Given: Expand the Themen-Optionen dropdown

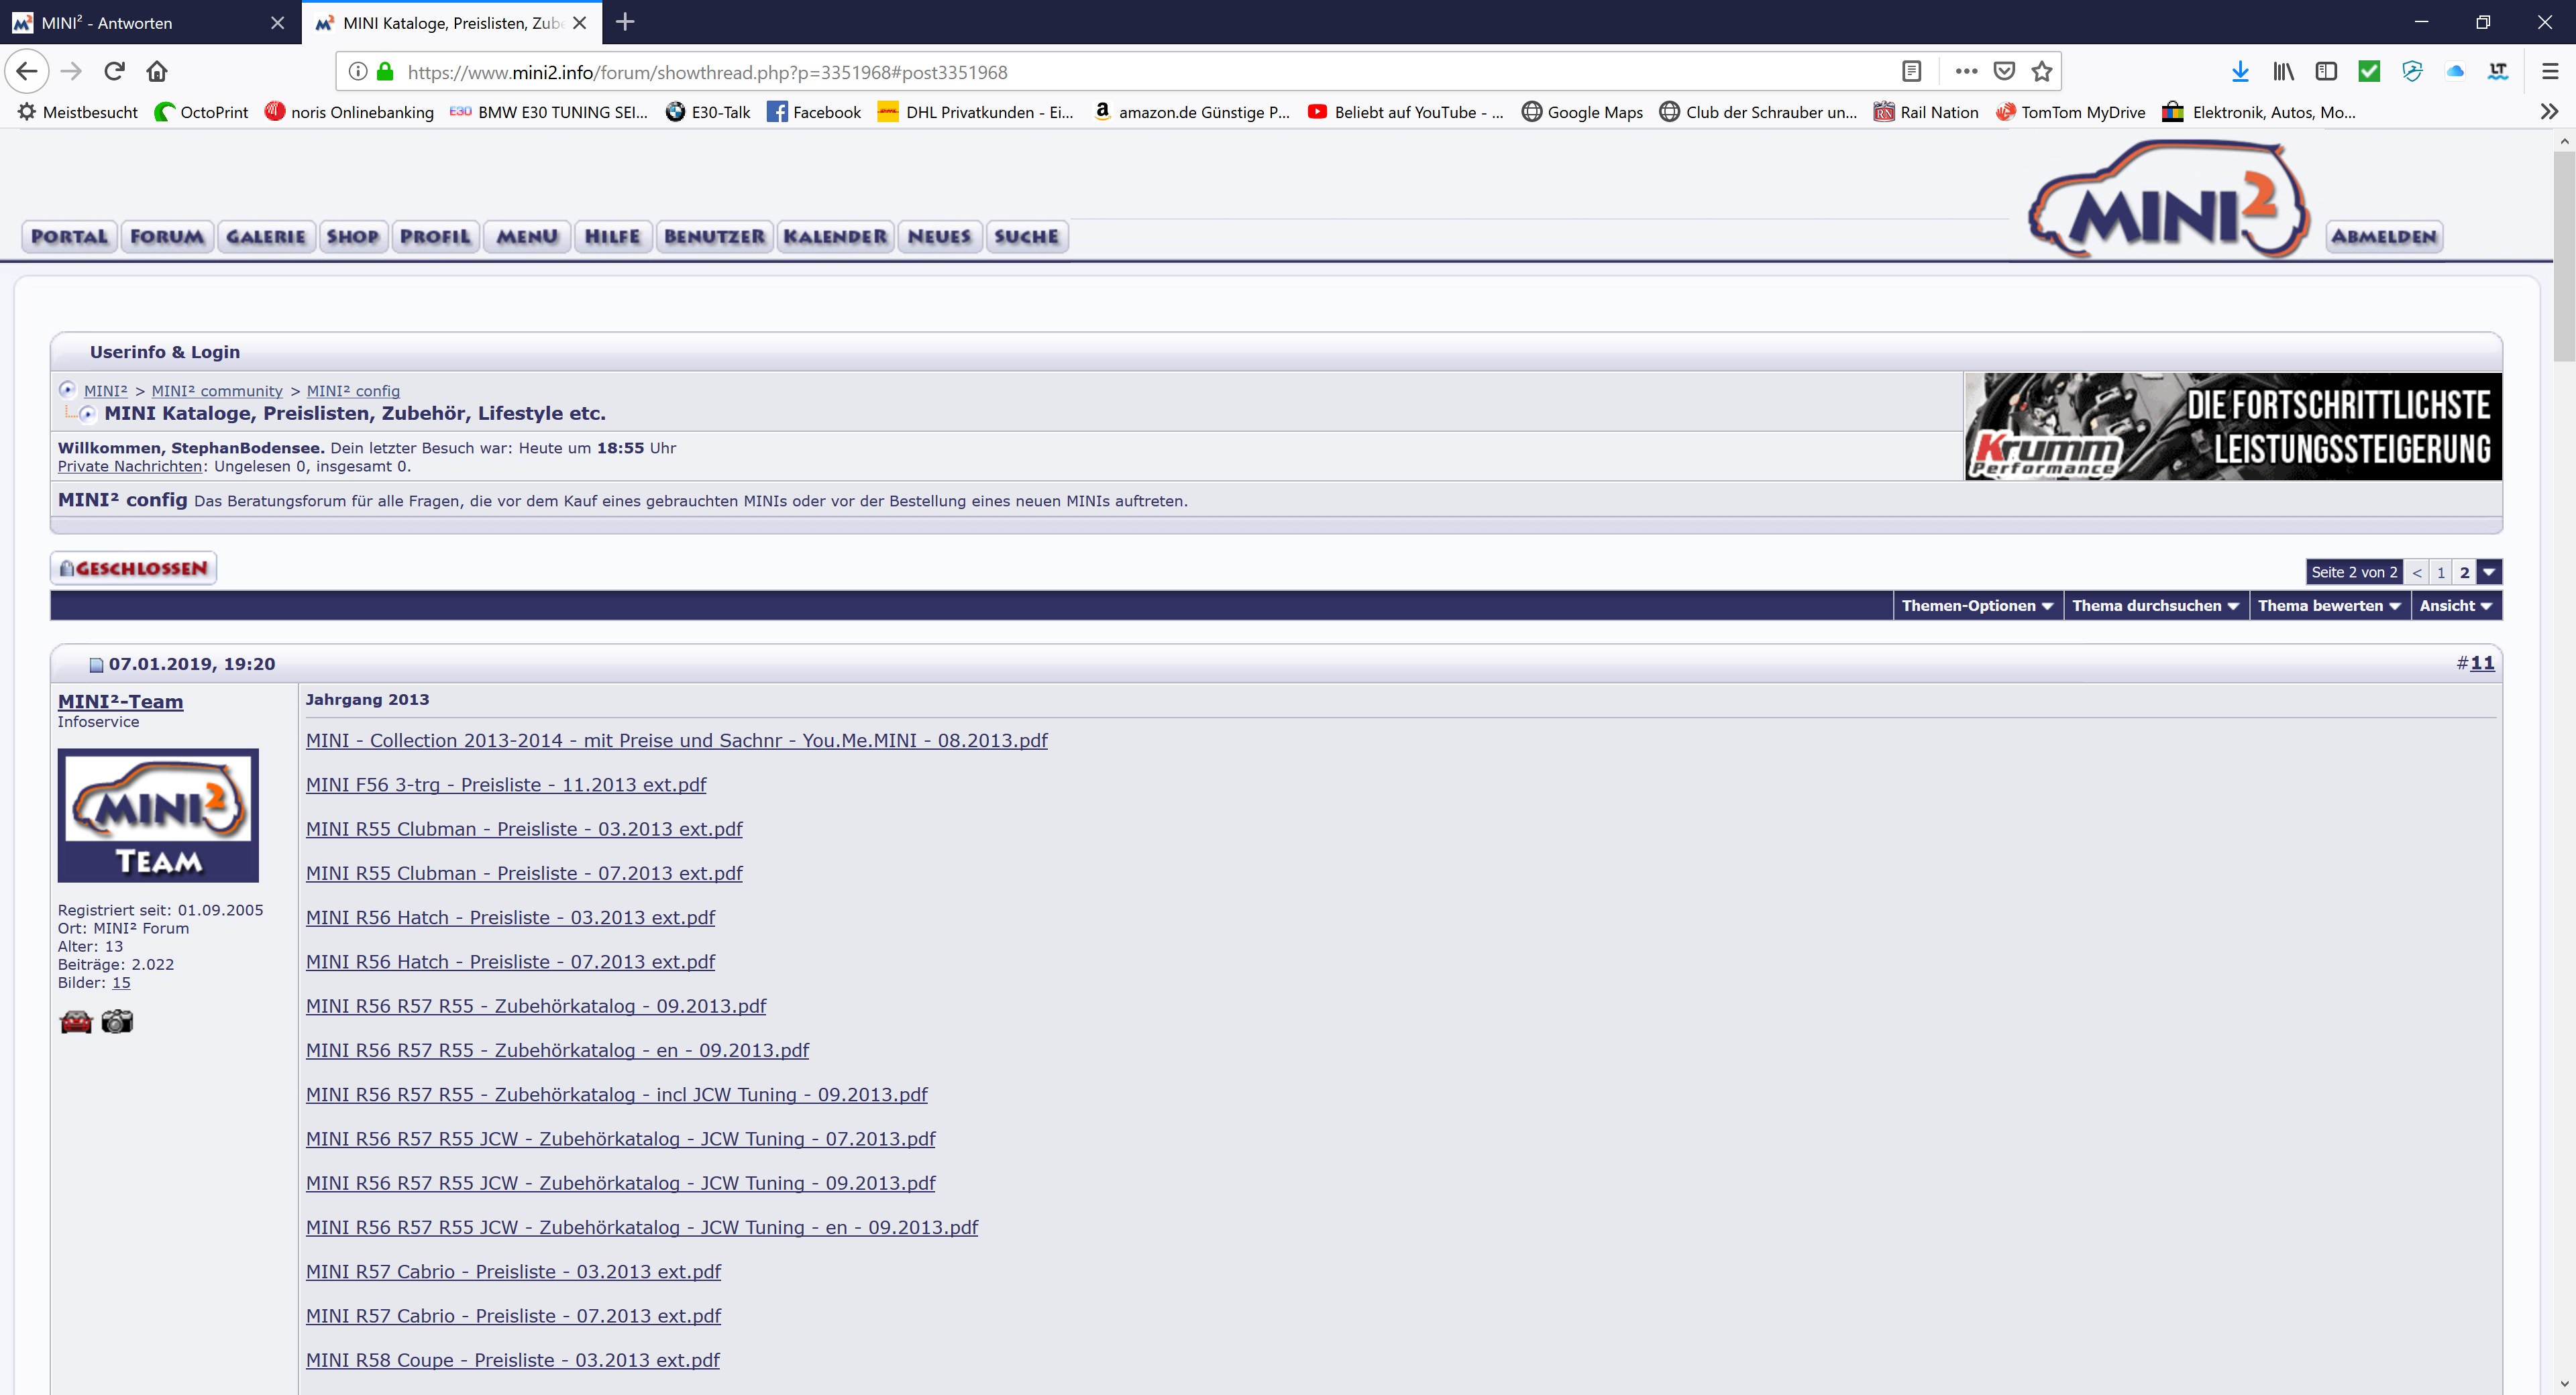Looking at the screenshot, I should pyautogui.click(x=1976, y=605).
